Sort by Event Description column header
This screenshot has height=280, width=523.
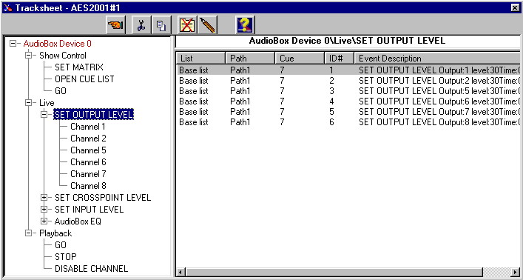(x=437, y=59)
